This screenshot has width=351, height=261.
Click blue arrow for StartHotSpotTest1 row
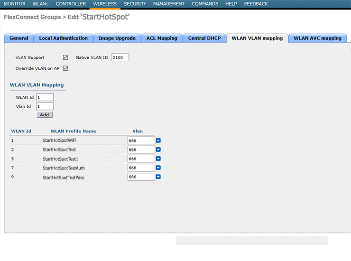tap(158, 158)
